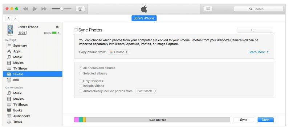Image resolution: width=289 pixels, height=130 pixels.
Task: Expand the Last week dropdown
Action: [x=146, y=91]
